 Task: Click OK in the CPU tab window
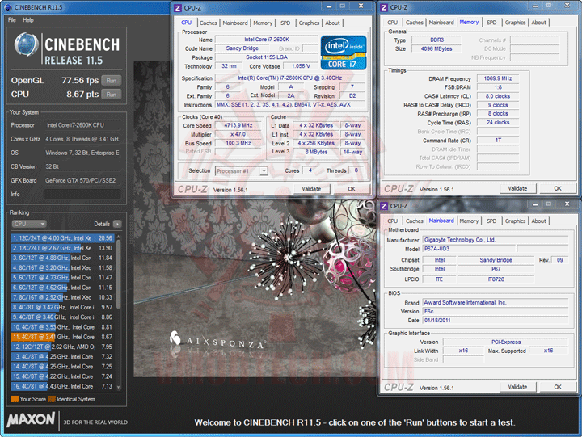pos(352,189)
